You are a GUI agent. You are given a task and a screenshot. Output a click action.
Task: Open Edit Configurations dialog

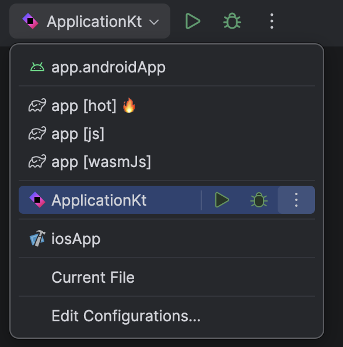(167, 316)
